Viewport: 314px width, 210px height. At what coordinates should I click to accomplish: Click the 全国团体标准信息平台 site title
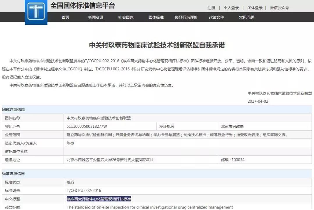tap(83, 6)
